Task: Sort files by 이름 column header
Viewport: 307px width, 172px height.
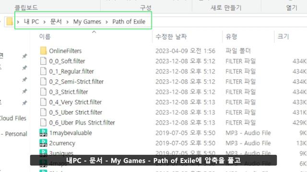Action: 45,36
